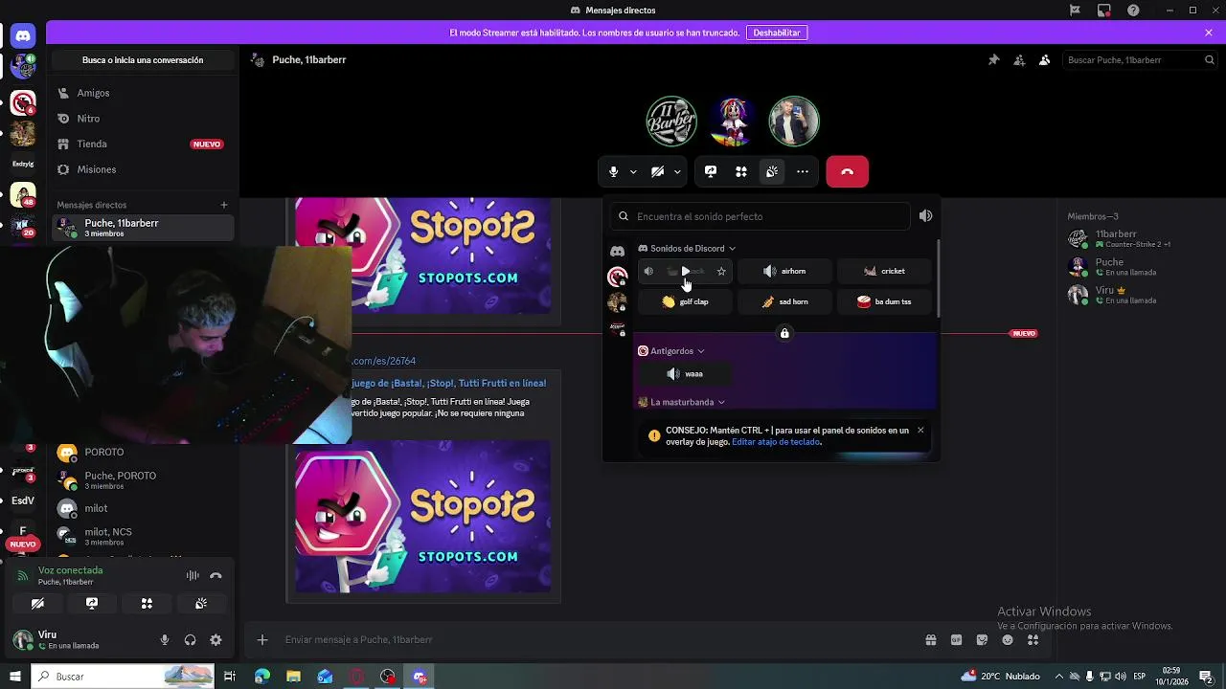Play the airhorn sound
Screen dimensions: 1226x689
[784, 271]
